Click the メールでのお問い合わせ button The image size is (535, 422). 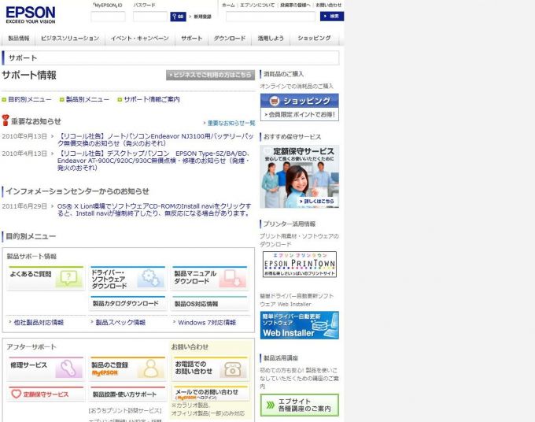pos(210,394)
